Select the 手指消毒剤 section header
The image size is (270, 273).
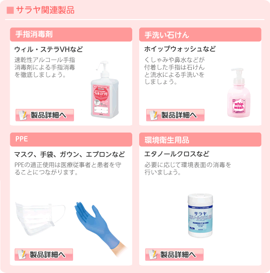[x=71, y=34]
